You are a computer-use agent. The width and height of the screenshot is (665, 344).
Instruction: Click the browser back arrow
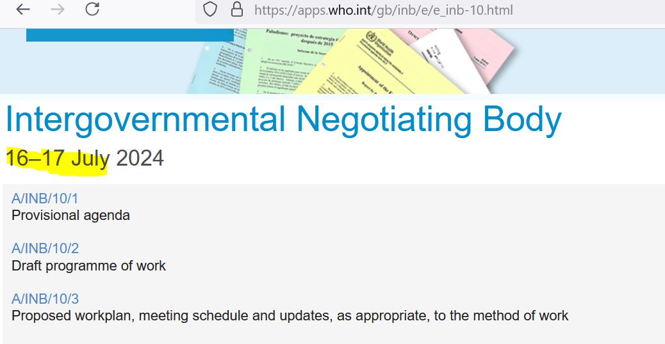point(24,10)
